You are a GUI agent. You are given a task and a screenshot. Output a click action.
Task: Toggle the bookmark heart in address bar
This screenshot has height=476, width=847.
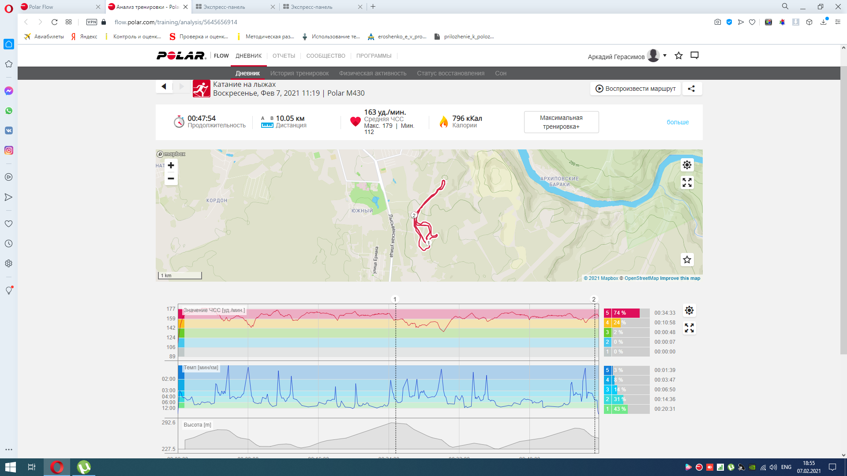[x=752, y=22]
